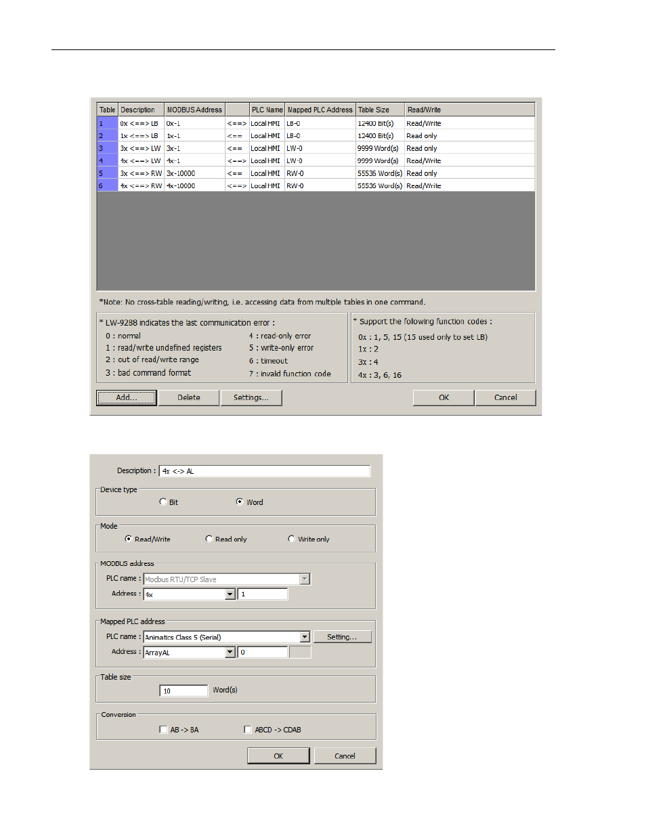Click the Read only cell in row 2
This screenshot has width=646, height=836.
(x=470, y=135)
